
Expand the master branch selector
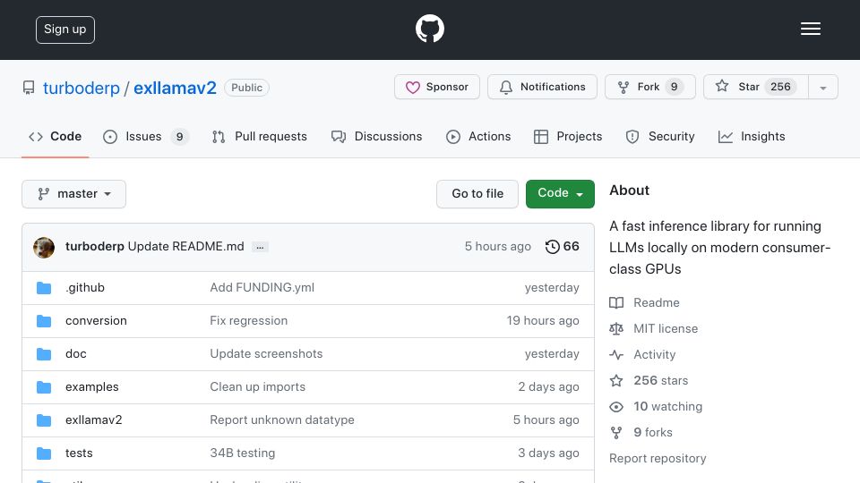(x=74, y=194)
